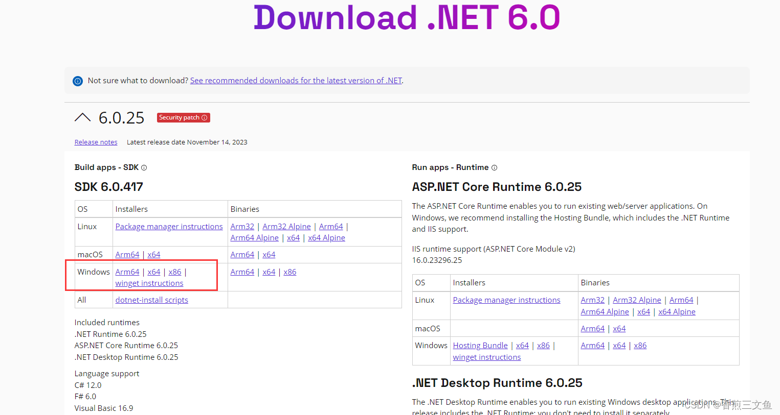780x415 pixels.
Task: Click the SDK 6.0.417 heading
Action: (109, 187)
